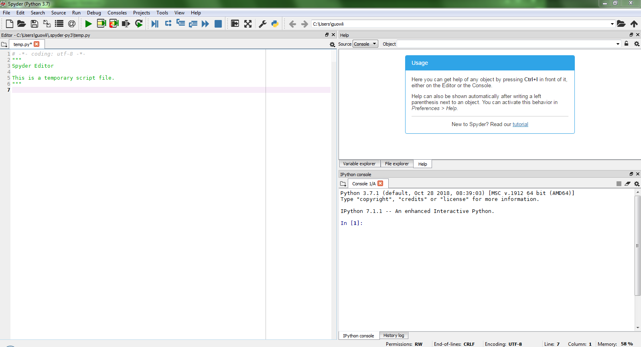This screenshot has height=347, width=641.
Task: Create a new file from toolbar
Action: tap(9, 24)
